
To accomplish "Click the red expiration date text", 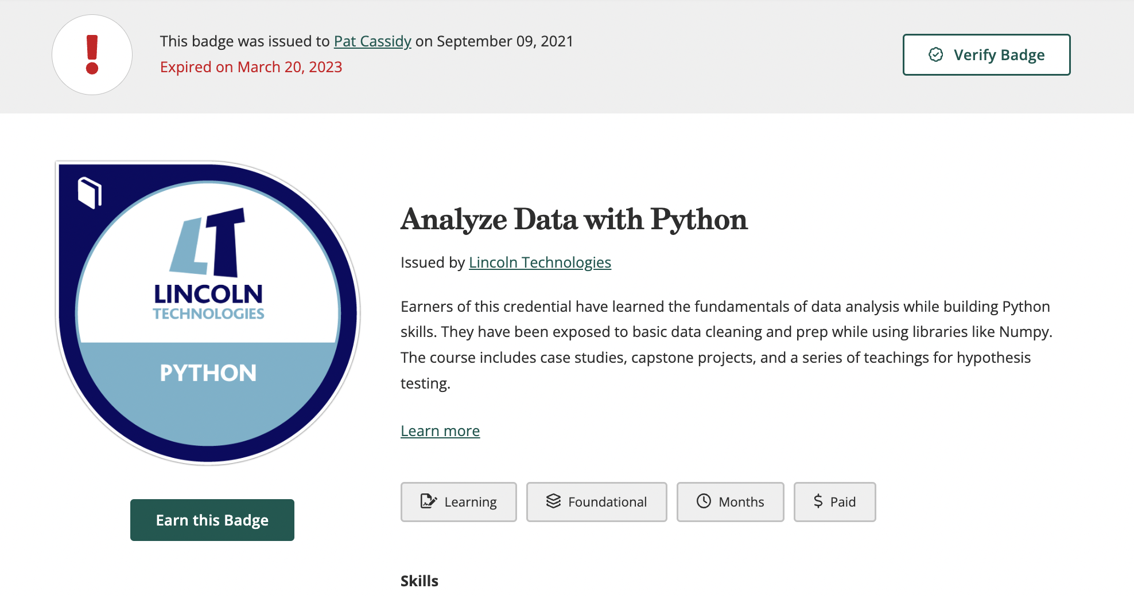I will pos(251,67).
